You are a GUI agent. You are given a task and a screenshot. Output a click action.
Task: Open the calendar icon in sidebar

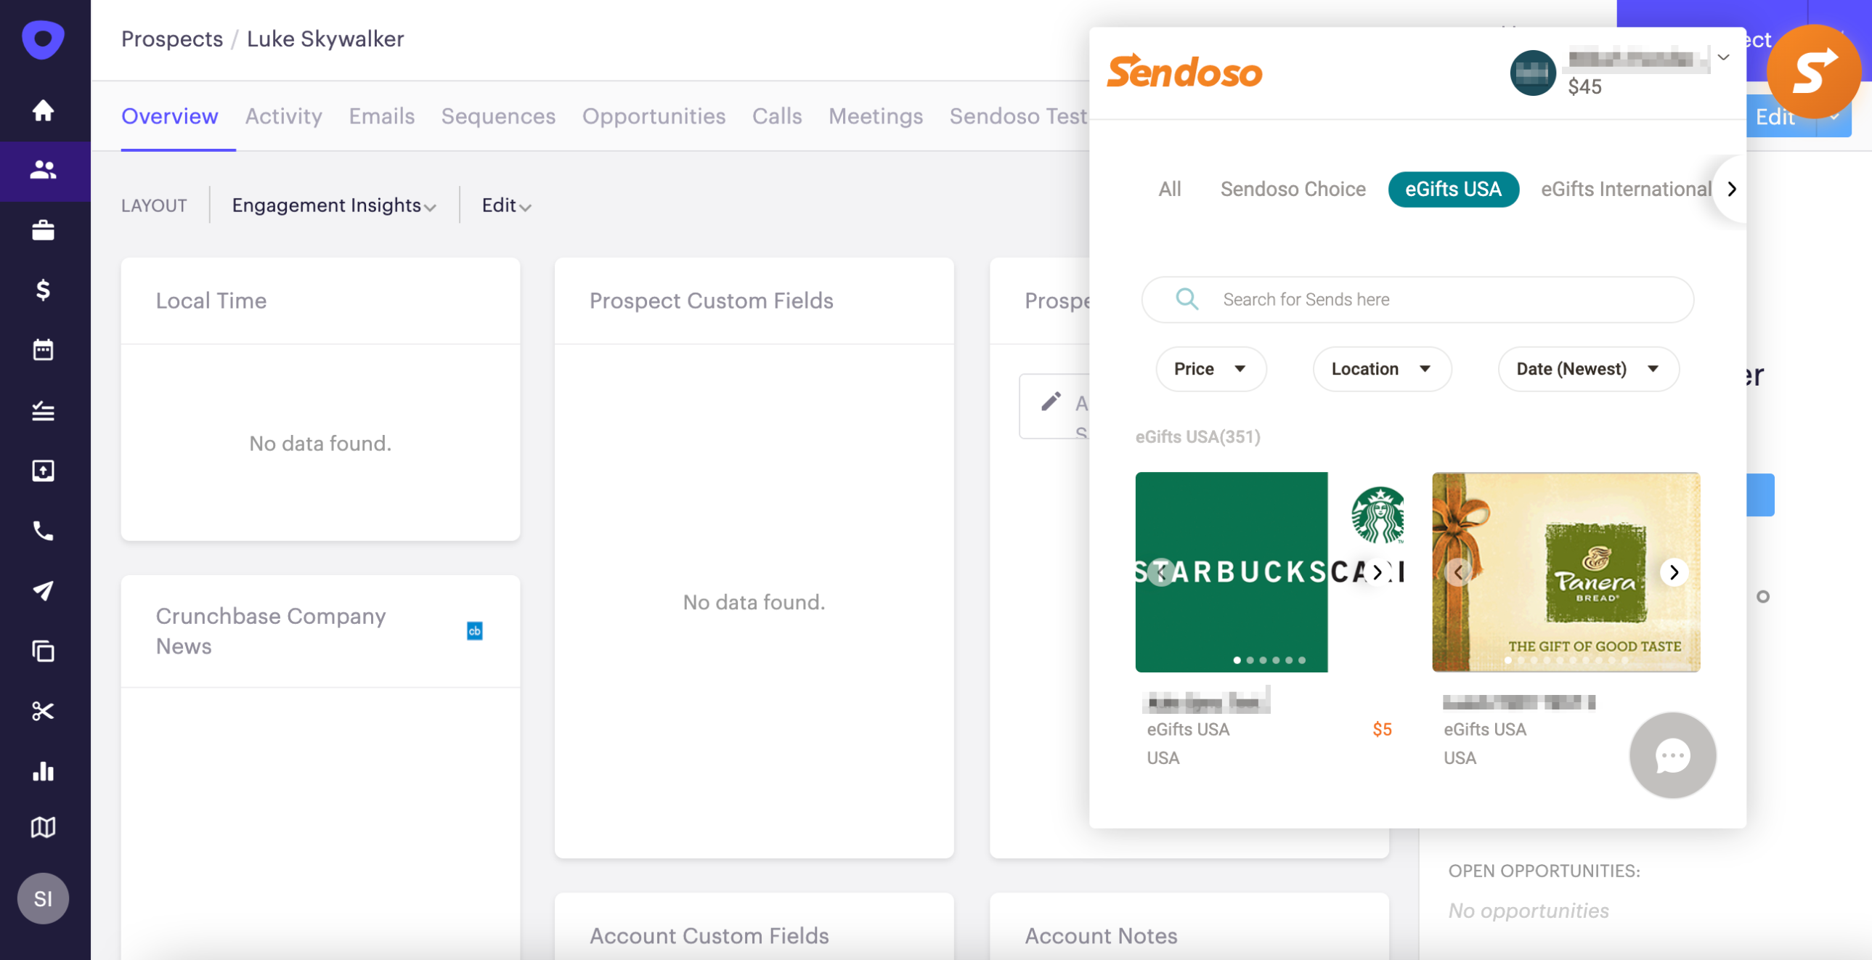[x=43, y=350]
